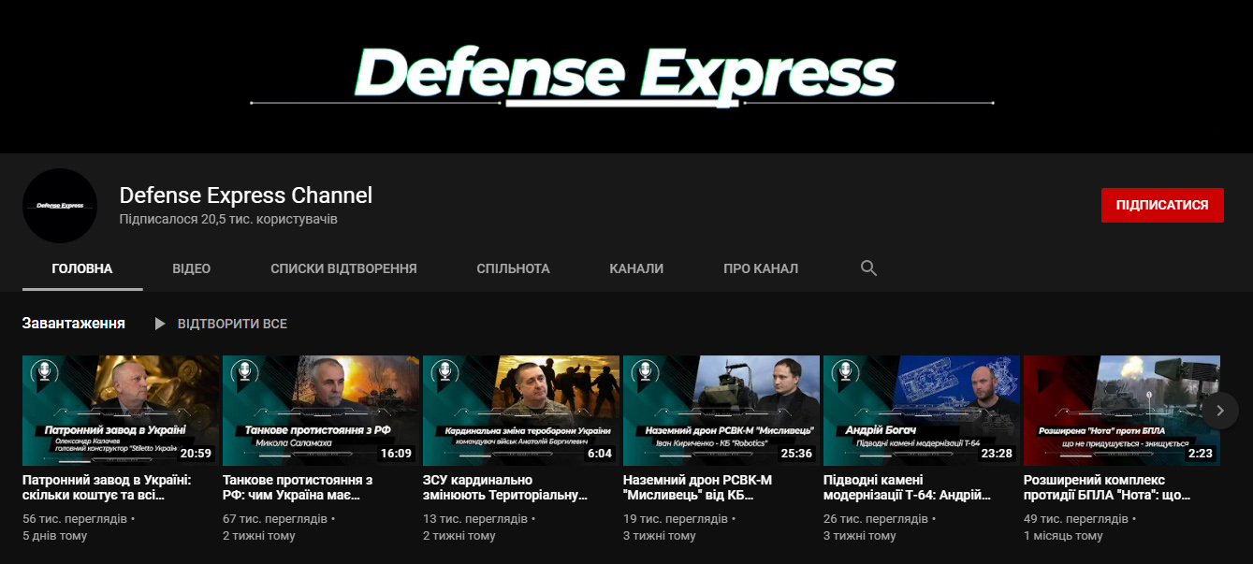
Task: Click the 23:28 duration badge
Action: (x=997, y=454)
